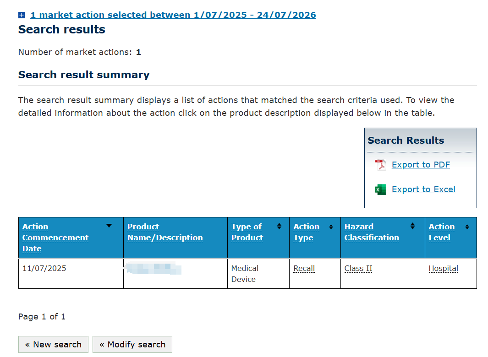
Task: Click the PDF file icon
Action: (x=380, y=164)
